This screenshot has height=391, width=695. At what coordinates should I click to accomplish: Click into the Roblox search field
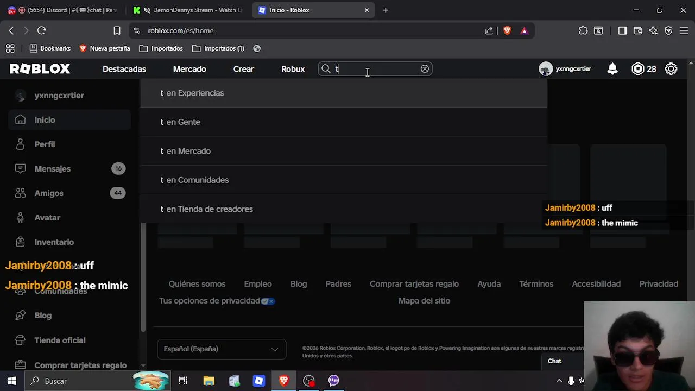pos(375,69)
